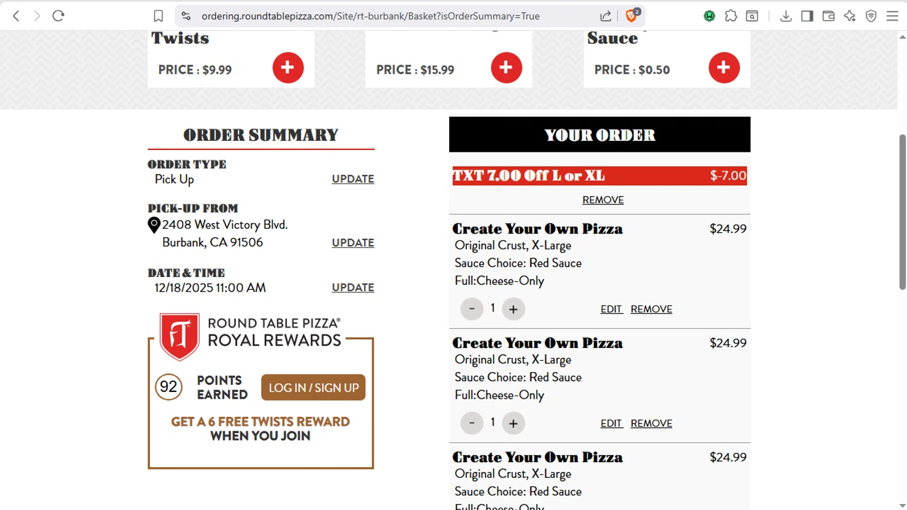Add the $15.99 item to order
907x510 pixels.
pyautogui.click(x=506, y=68)
